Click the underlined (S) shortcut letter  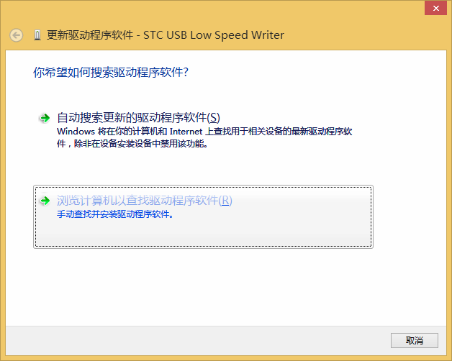(x=214, y=118)
